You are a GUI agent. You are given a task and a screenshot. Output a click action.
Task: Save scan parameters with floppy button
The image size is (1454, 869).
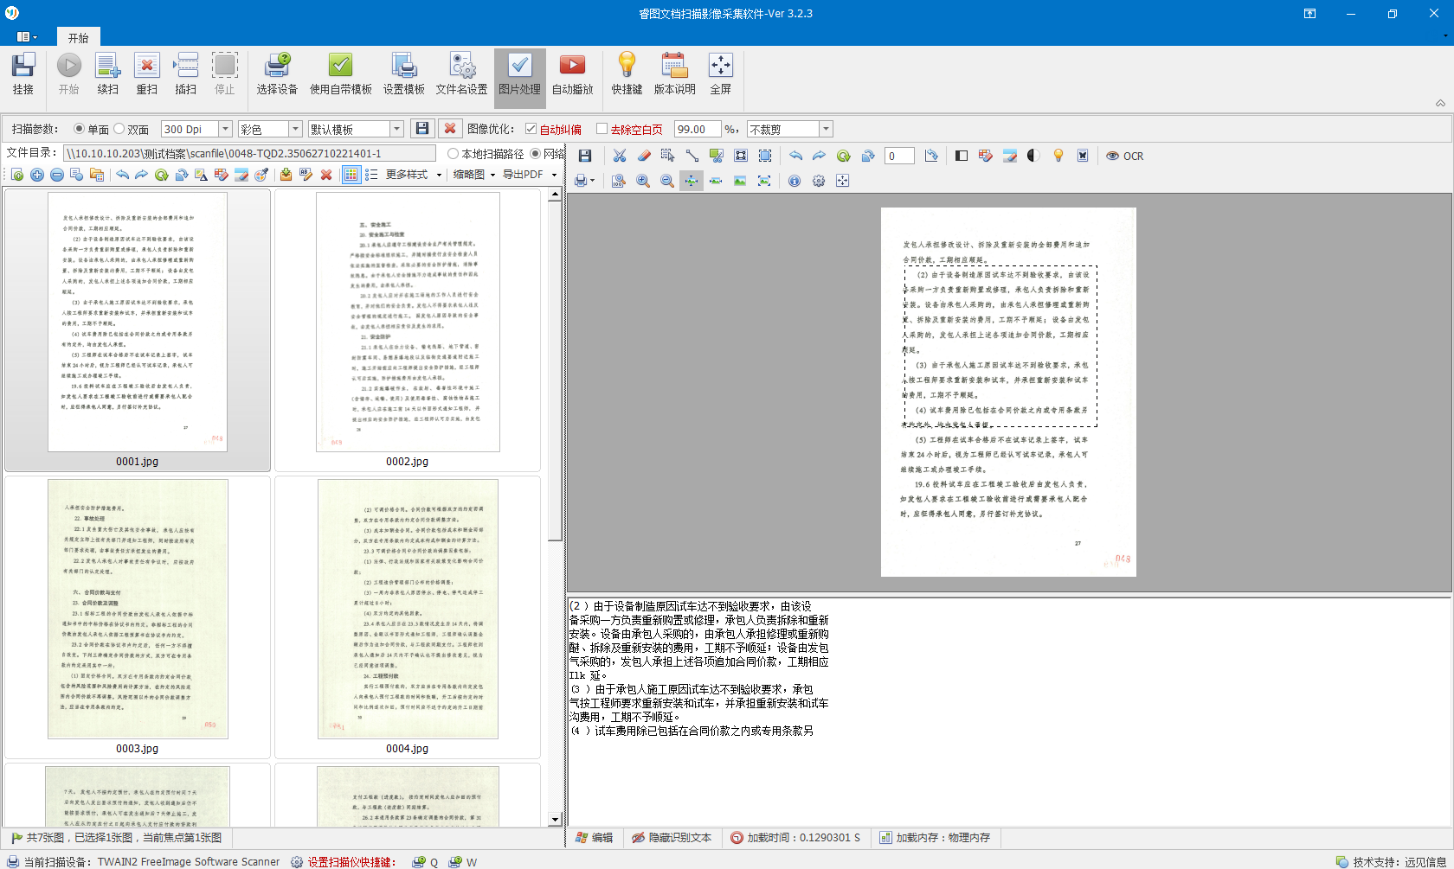(x=422, y=129)
